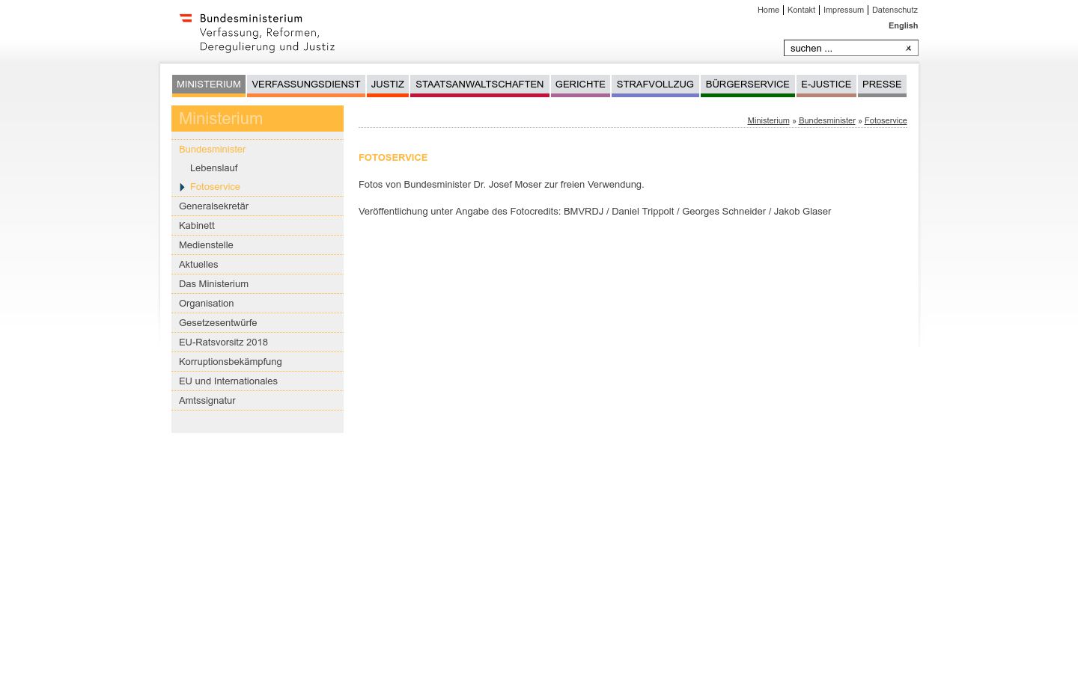Open Kabinett in the sidebar
The height and width of the screenshot is (673, 1078).
(x=258, y=226)
